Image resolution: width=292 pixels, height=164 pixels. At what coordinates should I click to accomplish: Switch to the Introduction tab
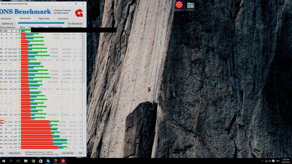(6, 19)
